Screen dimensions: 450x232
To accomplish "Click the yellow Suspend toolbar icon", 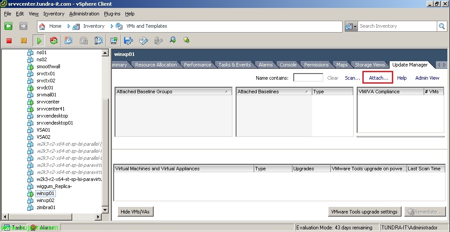I will (24, 41).
